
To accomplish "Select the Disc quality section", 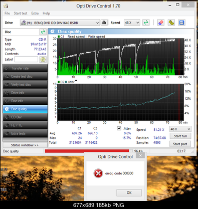I will point(25,109).
